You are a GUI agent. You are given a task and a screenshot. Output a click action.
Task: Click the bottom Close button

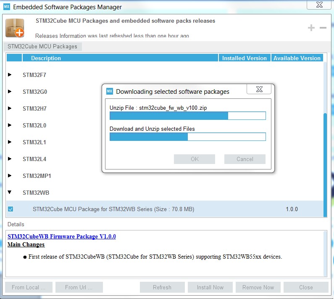(306, 288)
